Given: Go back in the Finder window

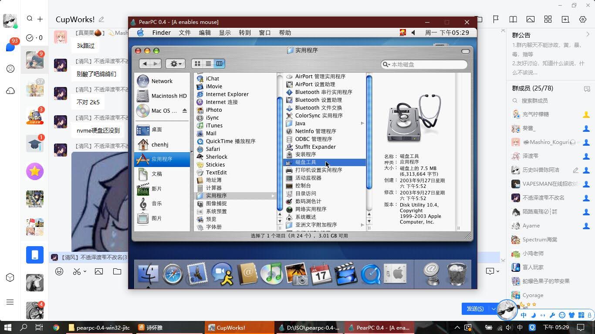Looking at the screenshot, I should tap(145, 63).
